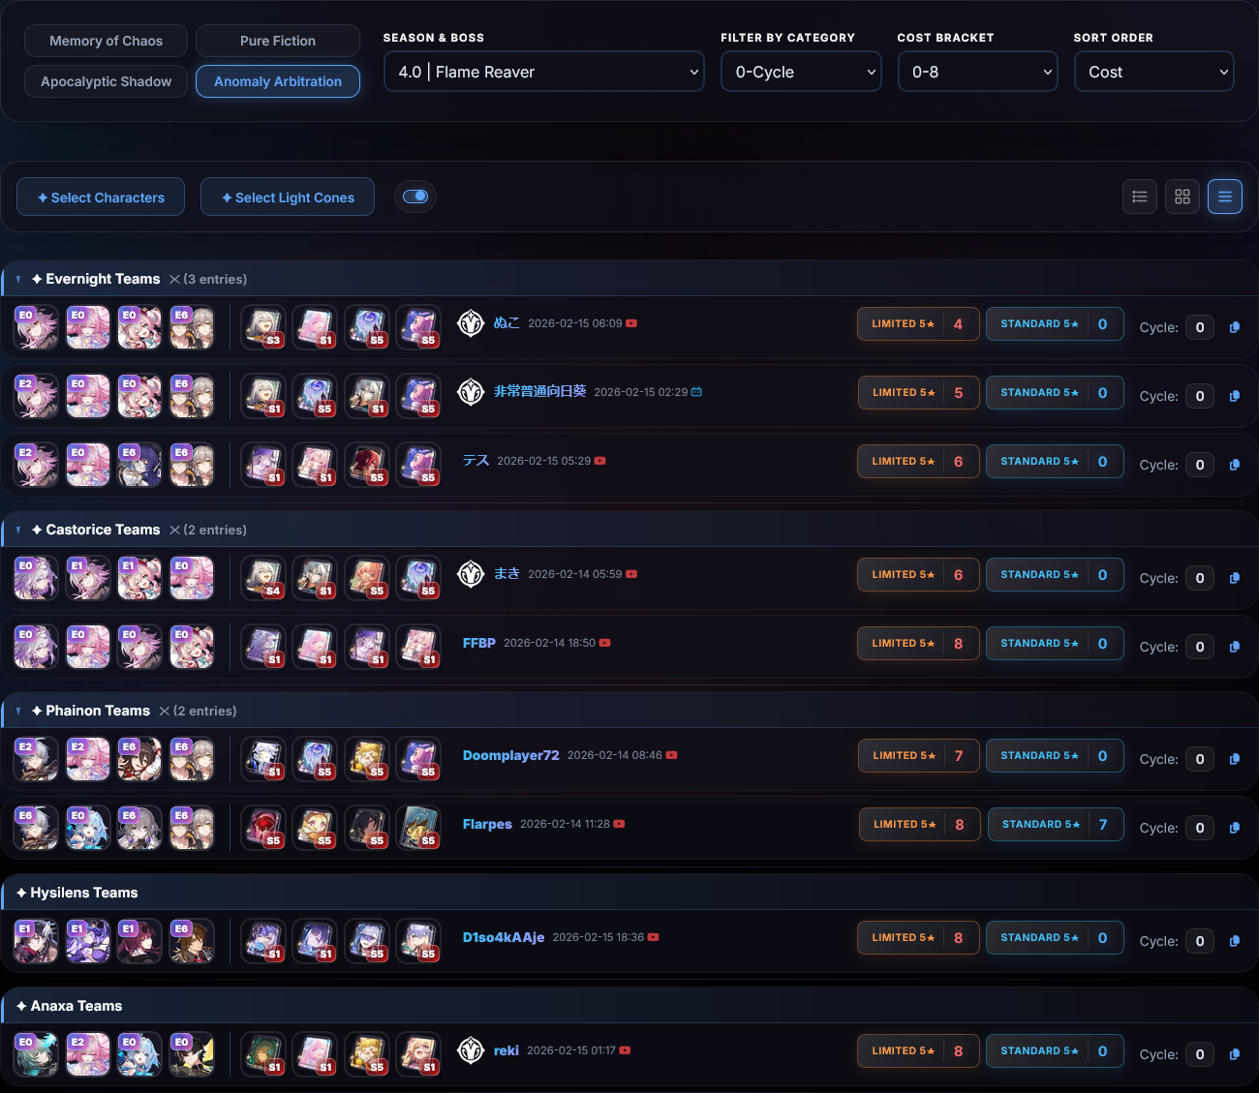Copy team icon in Doomplayer72 row

1235,759
